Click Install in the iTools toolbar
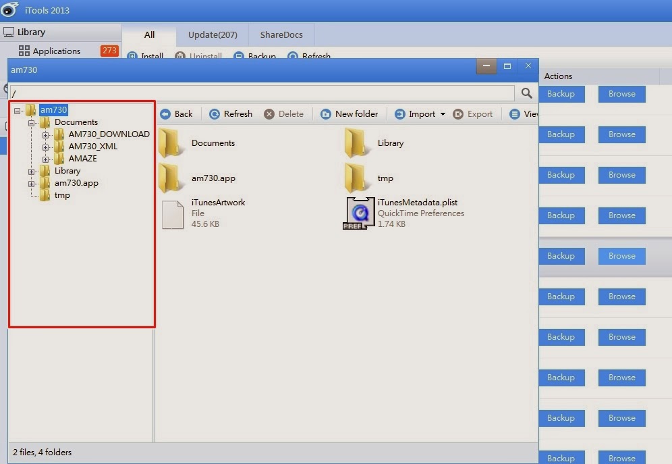Viewport: 672px width, 464px height. (x=146, y=56)
